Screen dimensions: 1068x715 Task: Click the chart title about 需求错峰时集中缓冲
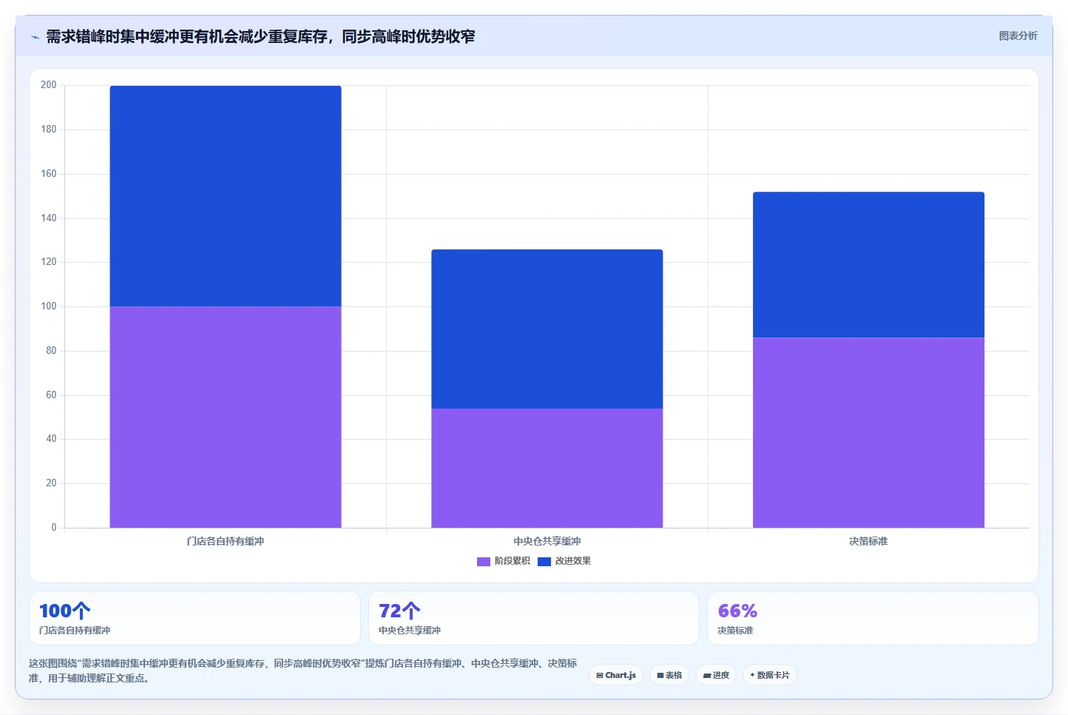tap(260, 36)
